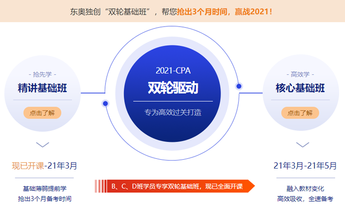Expand the chevron below 核心基础班 circle

coord(303,145)
